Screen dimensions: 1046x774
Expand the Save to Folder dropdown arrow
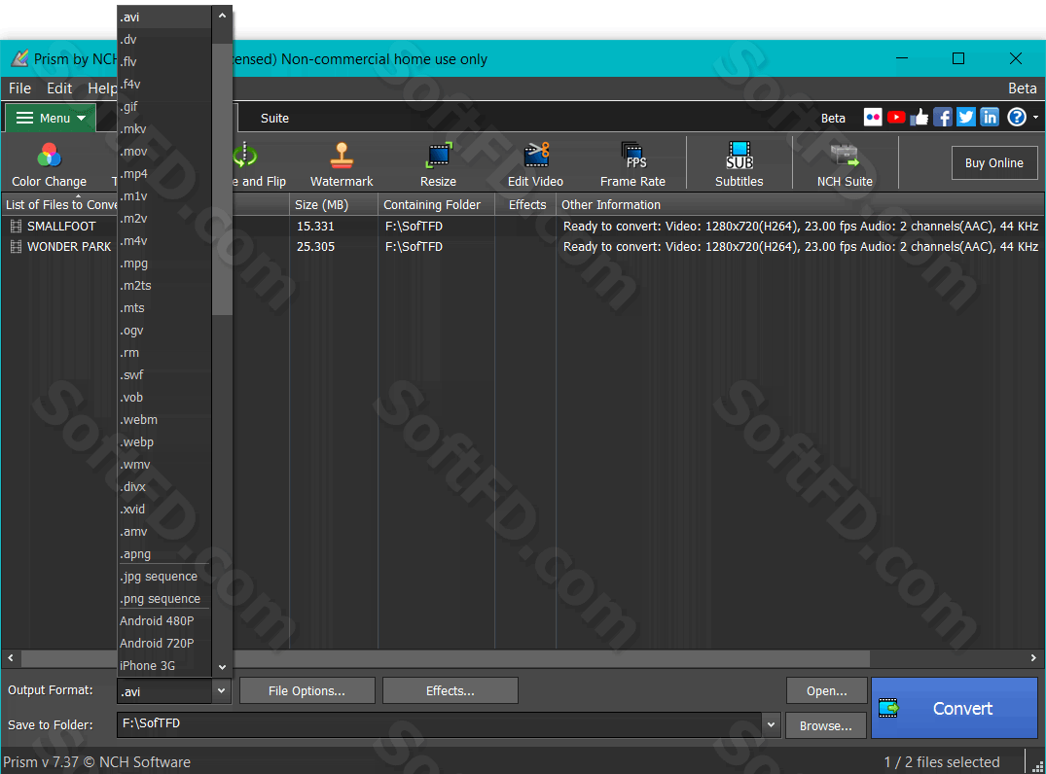click(772, 724)
